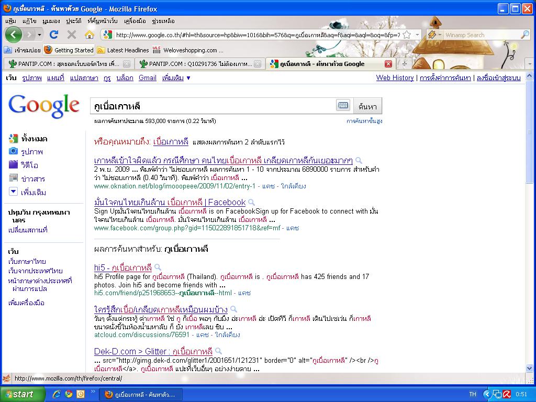
Task: Click the suggested spelling เบื่อเกาหลี link
Action: click(171, 141)
